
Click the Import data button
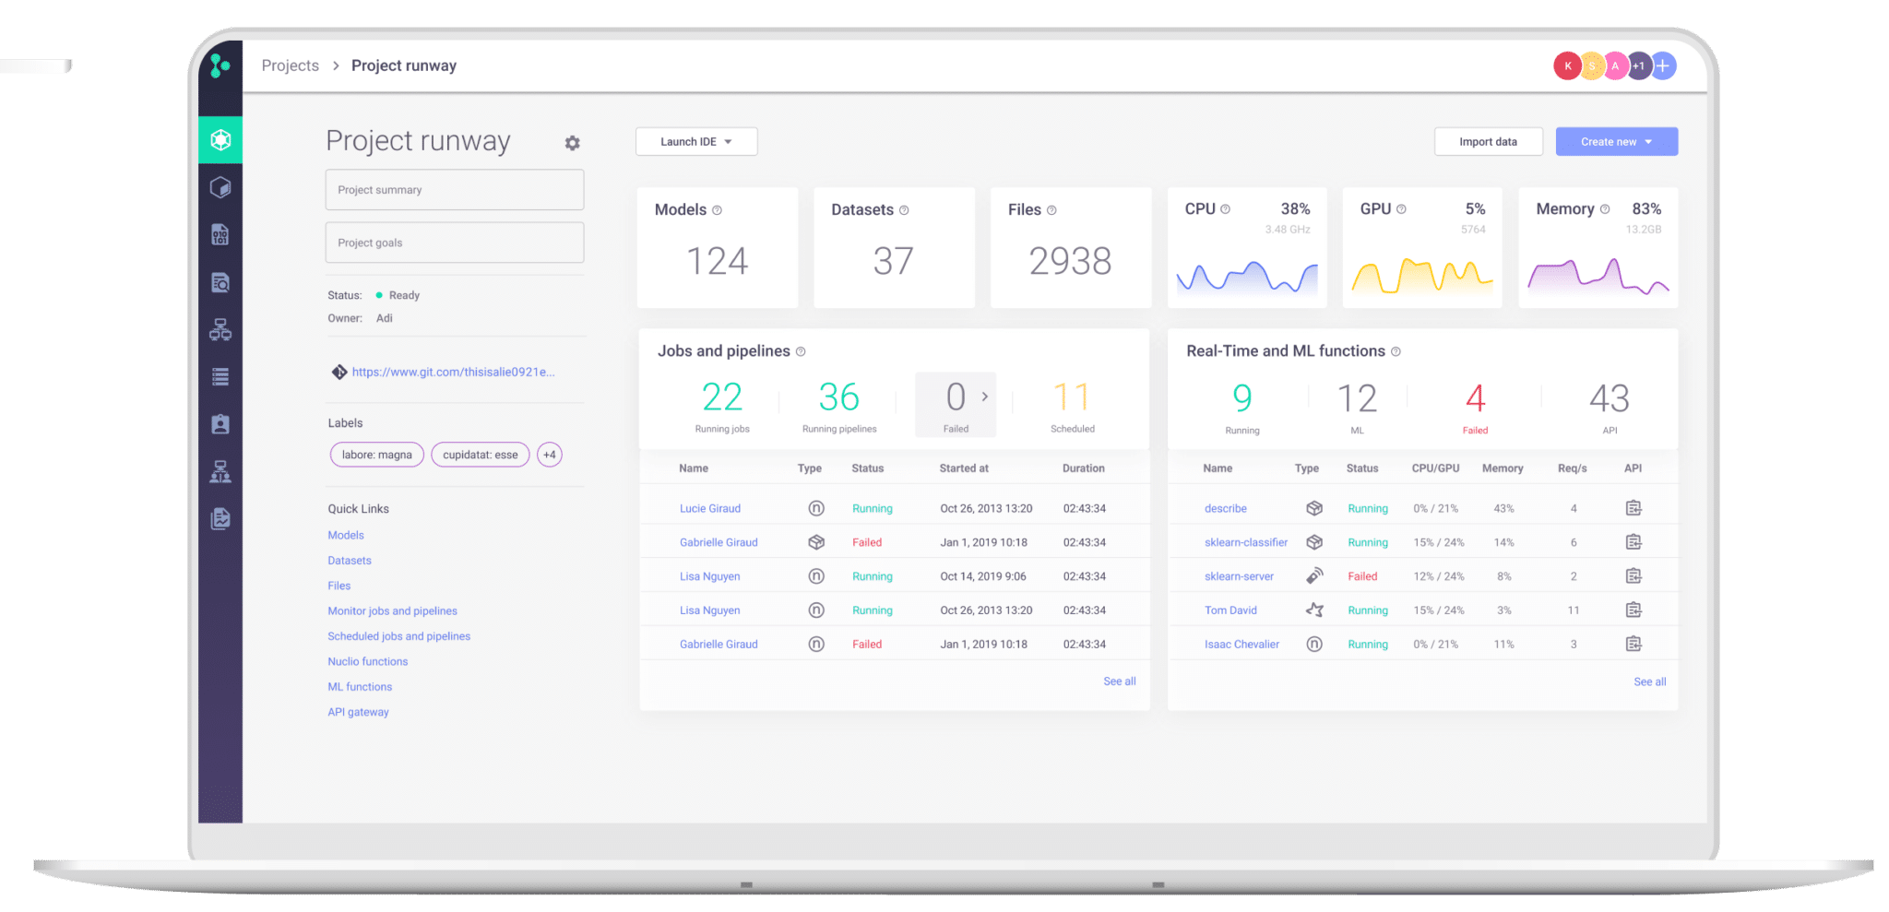(x=1487, y=142)
